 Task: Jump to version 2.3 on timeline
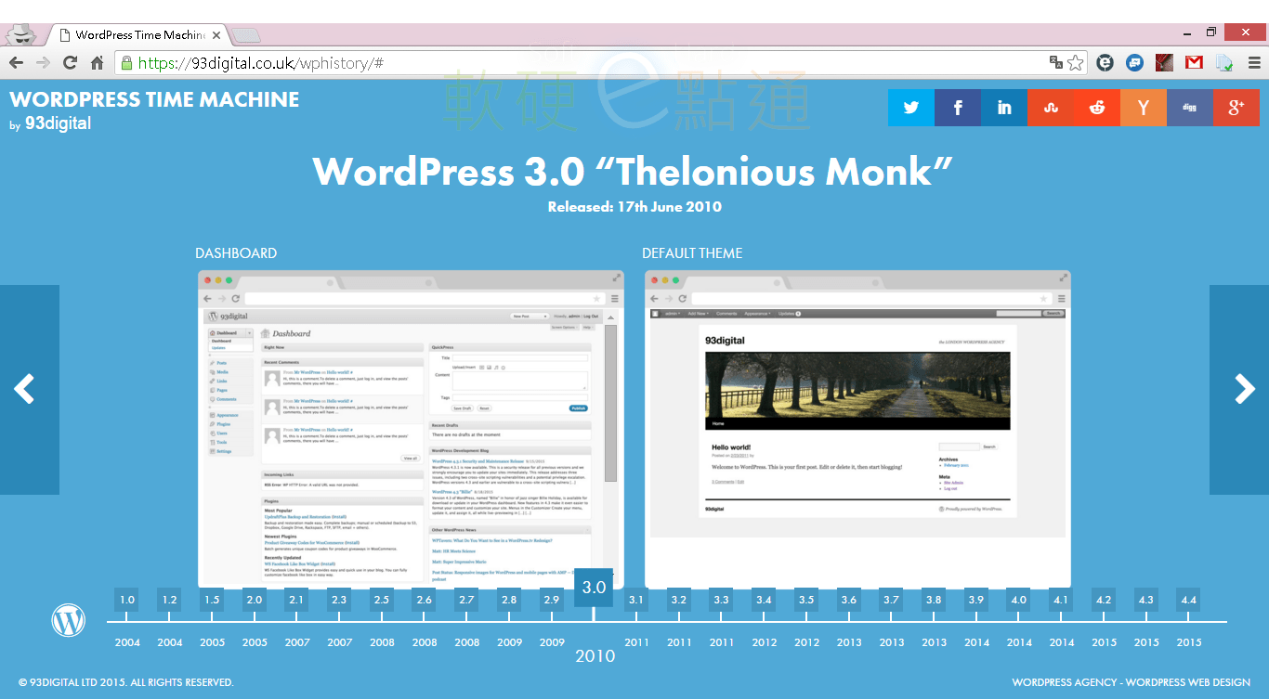pos(339,600)
